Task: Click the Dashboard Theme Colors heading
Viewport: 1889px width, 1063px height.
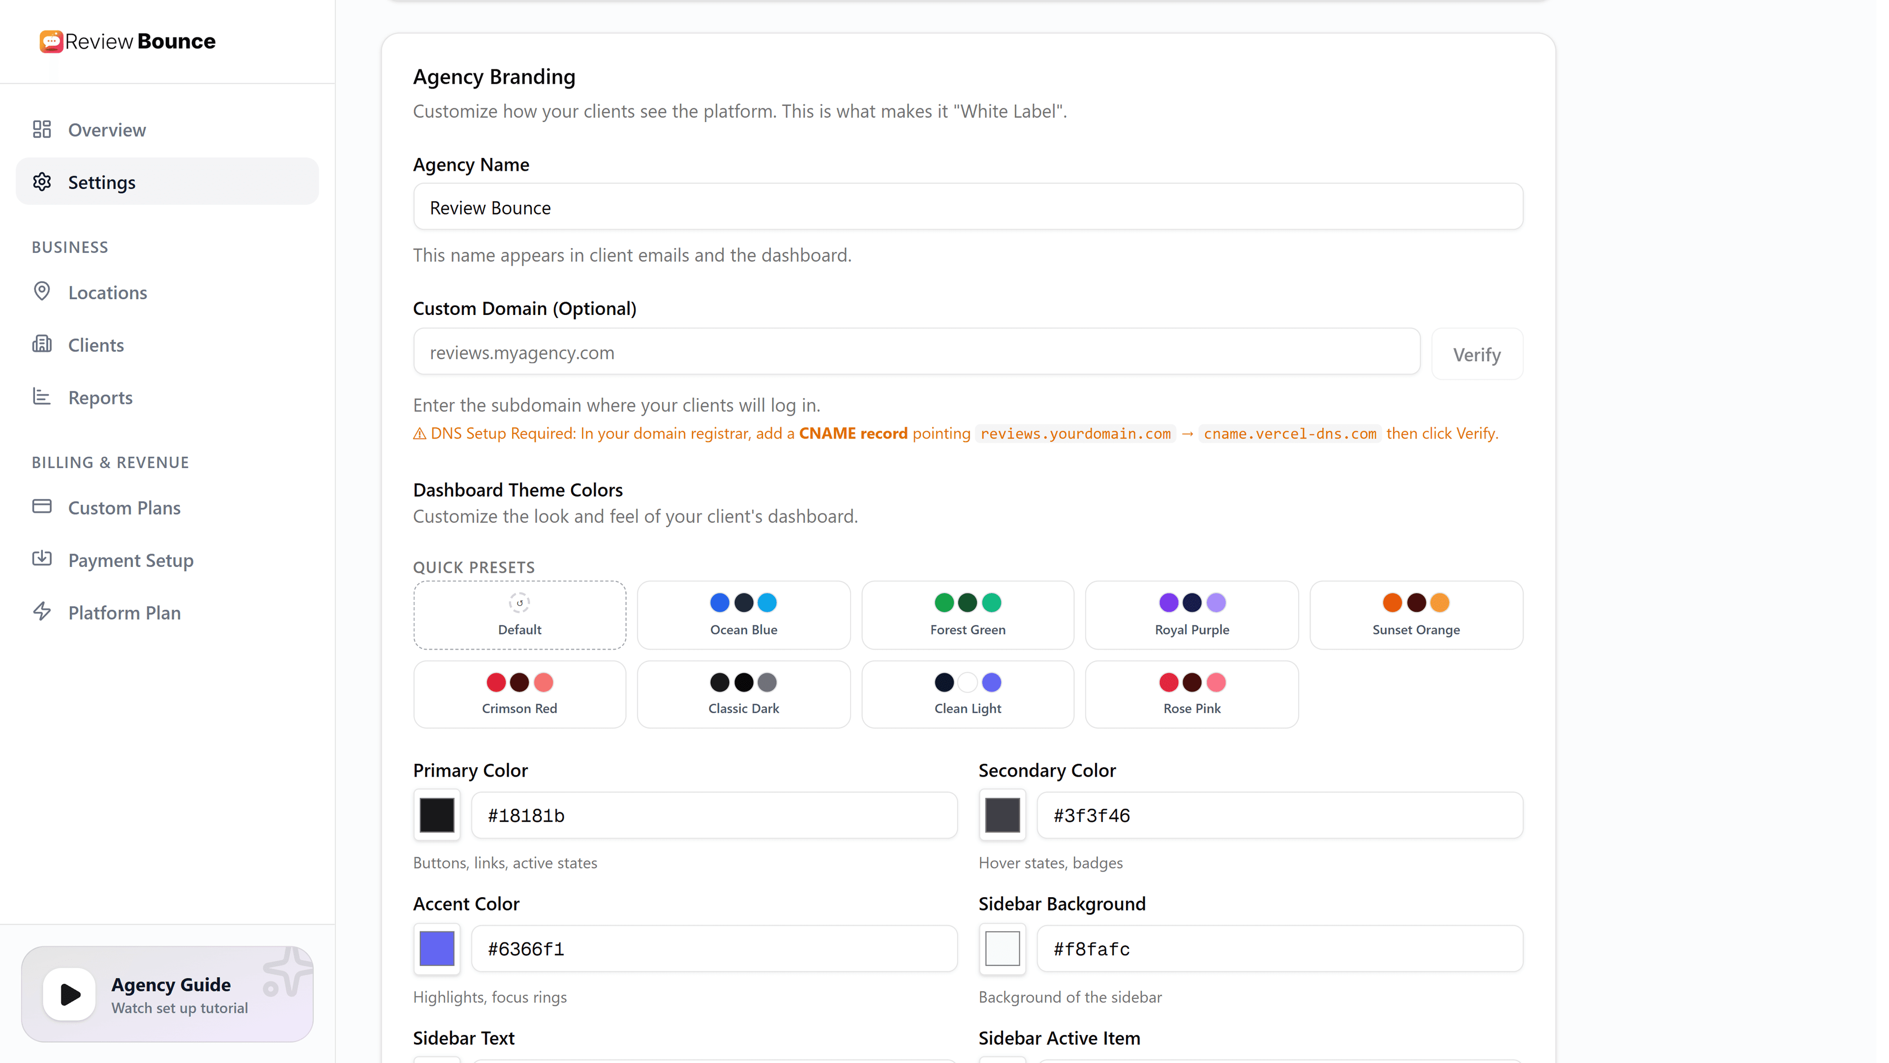Action: pos(518,489)
